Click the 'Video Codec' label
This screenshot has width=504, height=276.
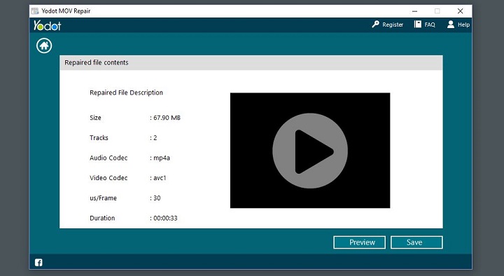108,178
